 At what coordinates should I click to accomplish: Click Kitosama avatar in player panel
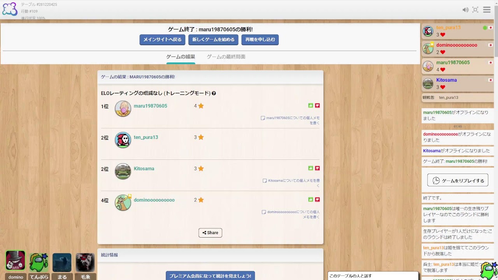[x=428, y=84]
